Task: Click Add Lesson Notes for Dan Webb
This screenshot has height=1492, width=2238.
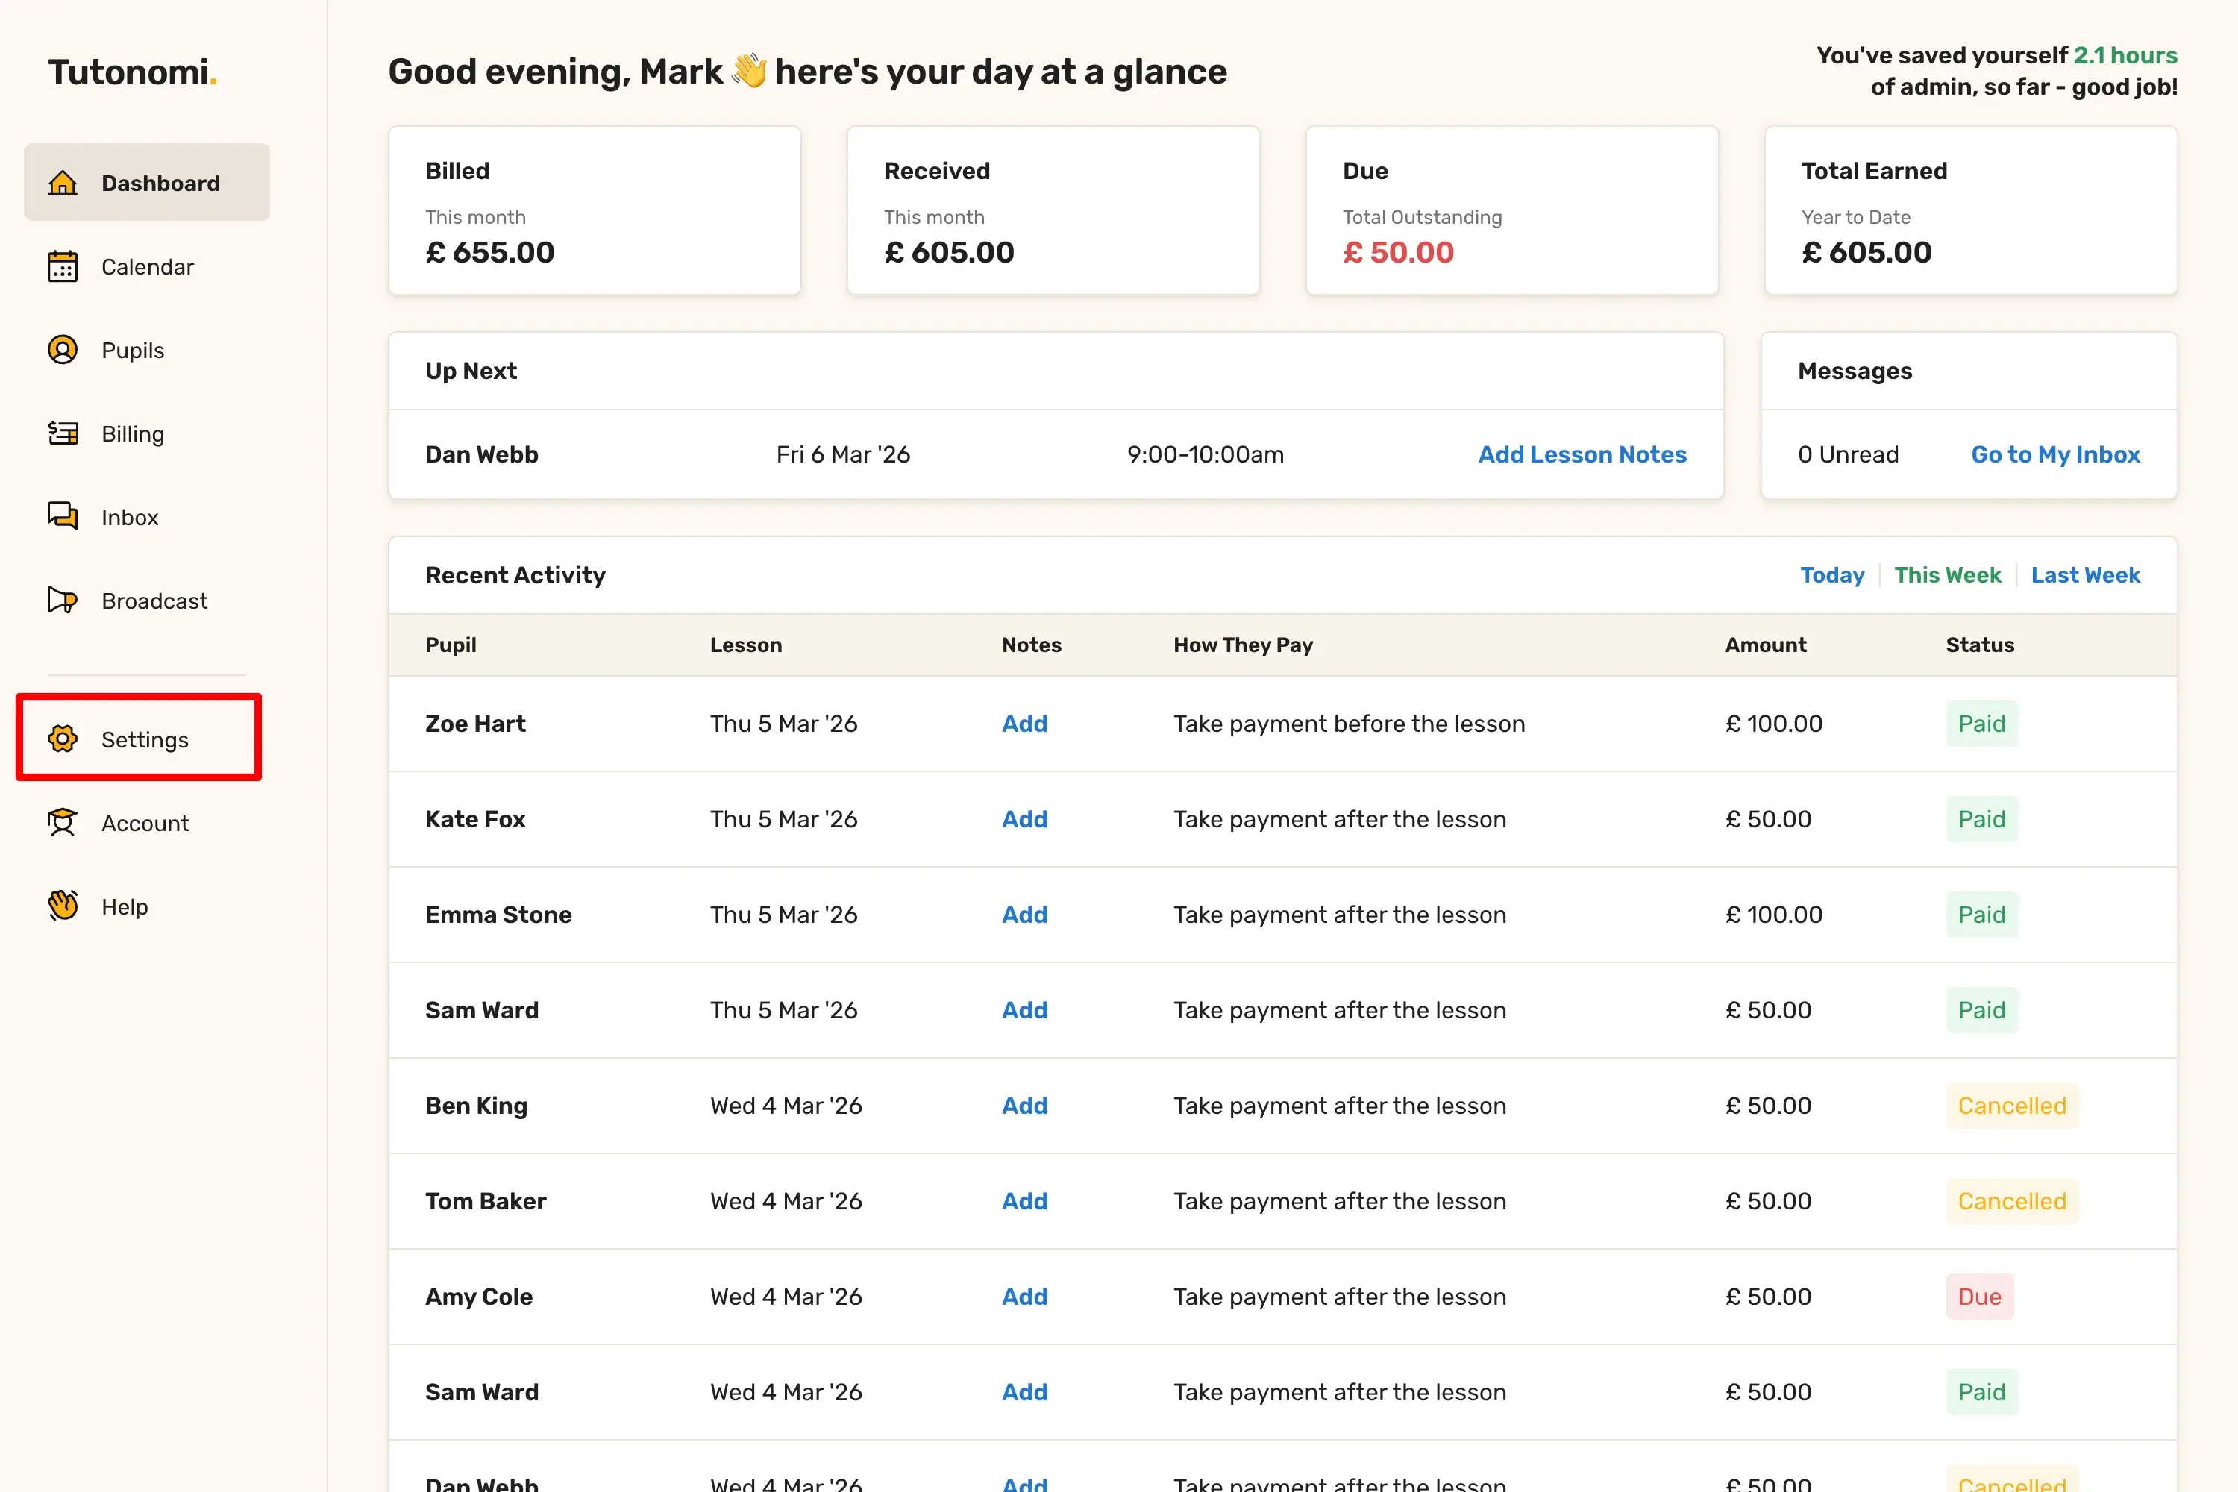Action: click(1582, 455)
